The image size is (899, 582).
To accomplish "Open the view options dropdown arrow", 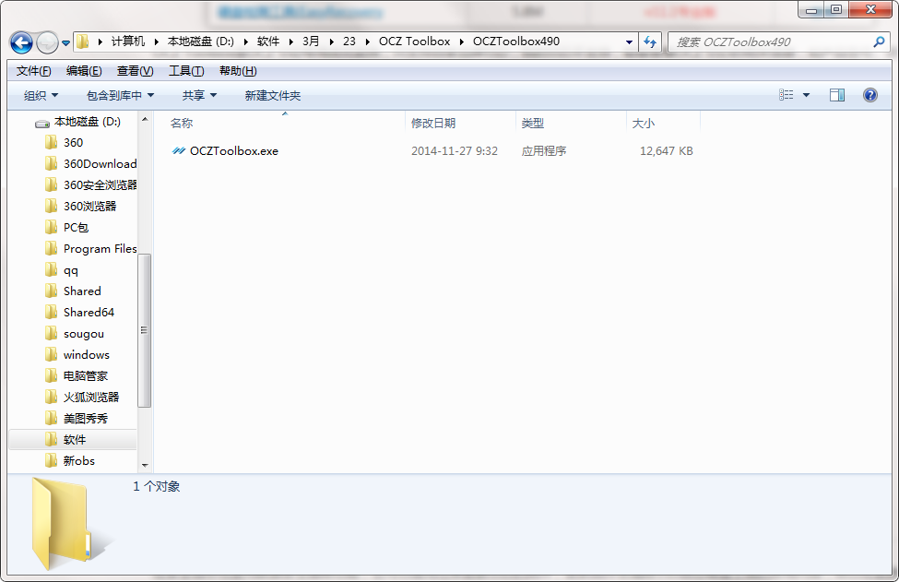I will pos(806,95).
